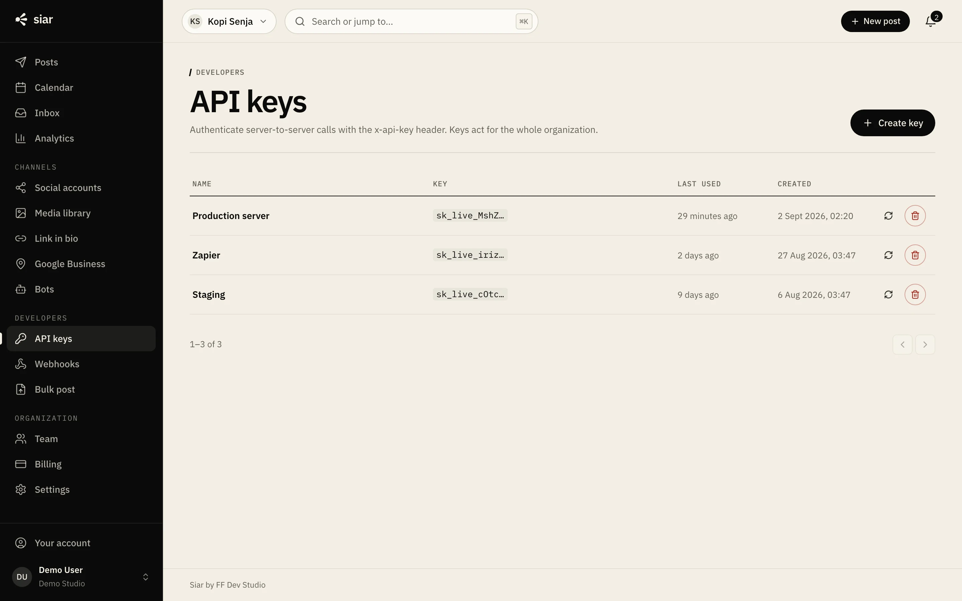Click the New post button
The height and width of the screenshot is (601, 962).
click(875, 21)
